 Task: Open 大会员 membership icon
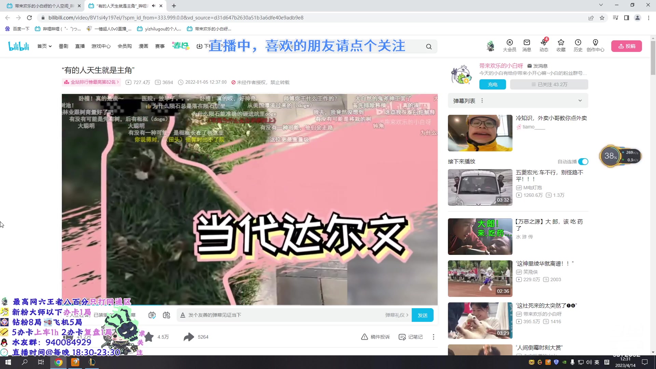509,45
